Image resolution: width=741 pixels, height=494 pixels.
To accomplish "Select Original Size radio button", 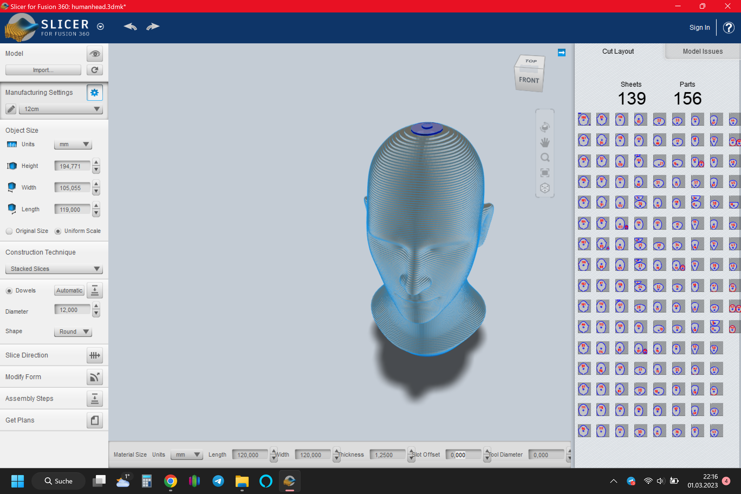I will tap(9, 231).
